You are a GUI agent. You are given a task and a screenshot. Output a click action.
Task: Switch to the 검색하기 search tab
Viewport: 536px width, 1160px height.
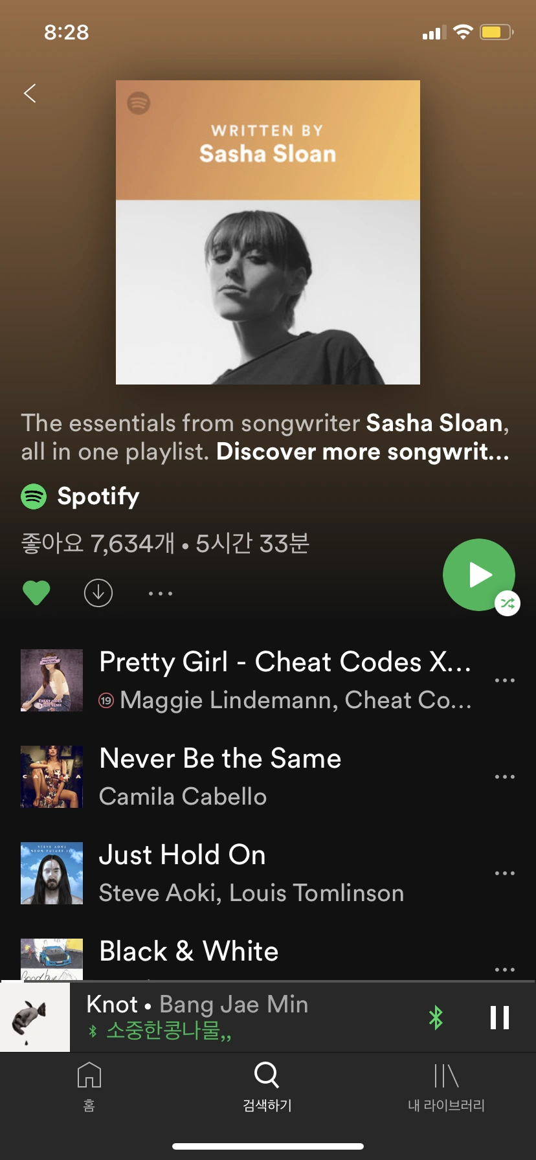pyautogui.click(x=267, y=1087)
